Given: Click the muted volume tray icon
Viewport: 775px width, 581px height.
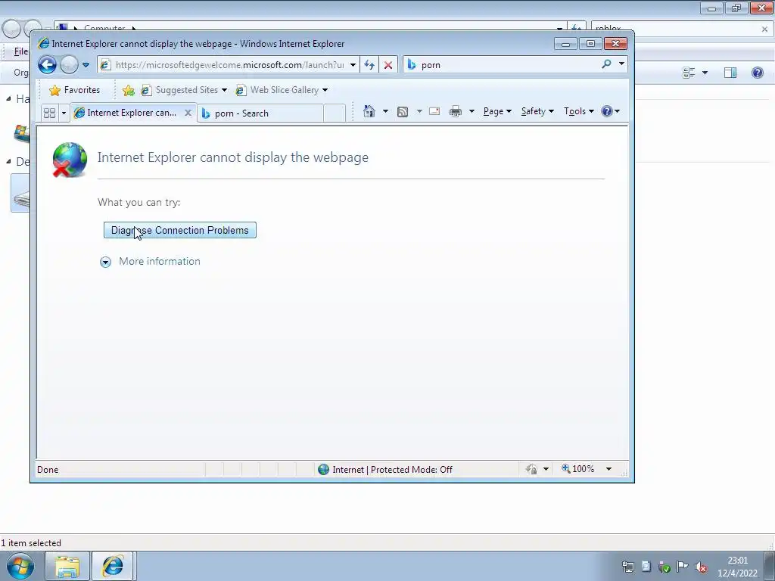Looking at the screenshot, I should 700,567.
